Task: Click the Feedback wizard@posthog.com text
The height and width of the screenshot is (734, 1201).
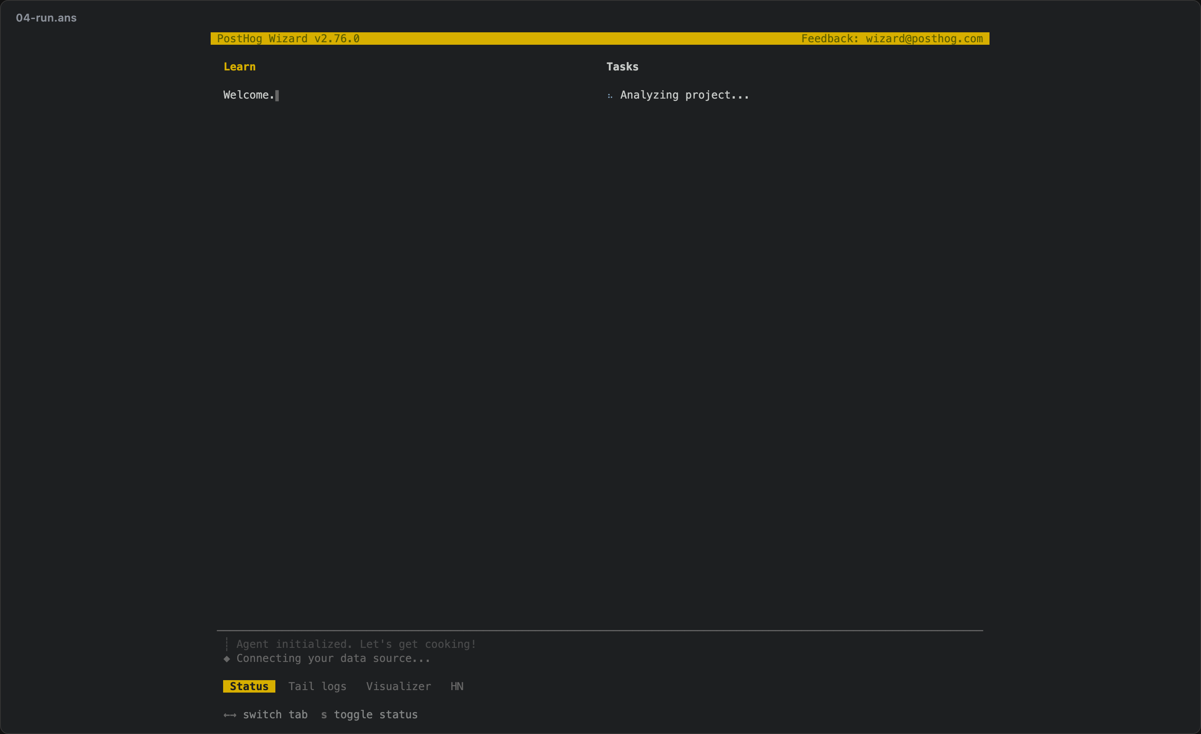Action: [x=892, y=39]
